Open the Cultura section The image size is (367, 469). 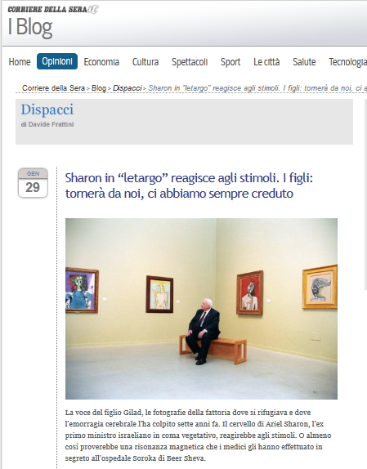pos(145,62)
